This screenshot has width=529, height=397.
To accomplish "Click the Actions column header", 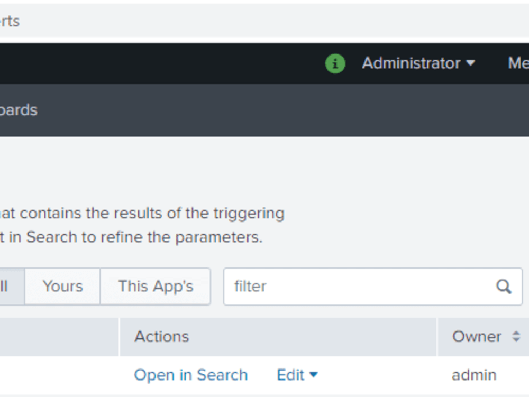I will tap(161, 337).
